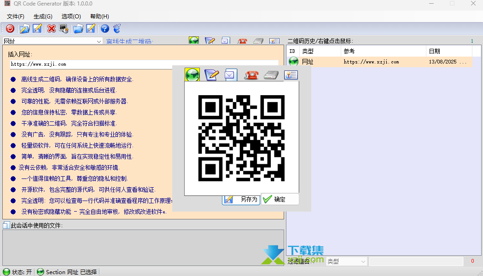Click the globe icon beside Section 网址 status
This screenshot has height=276, width=483.
(41, 272)
